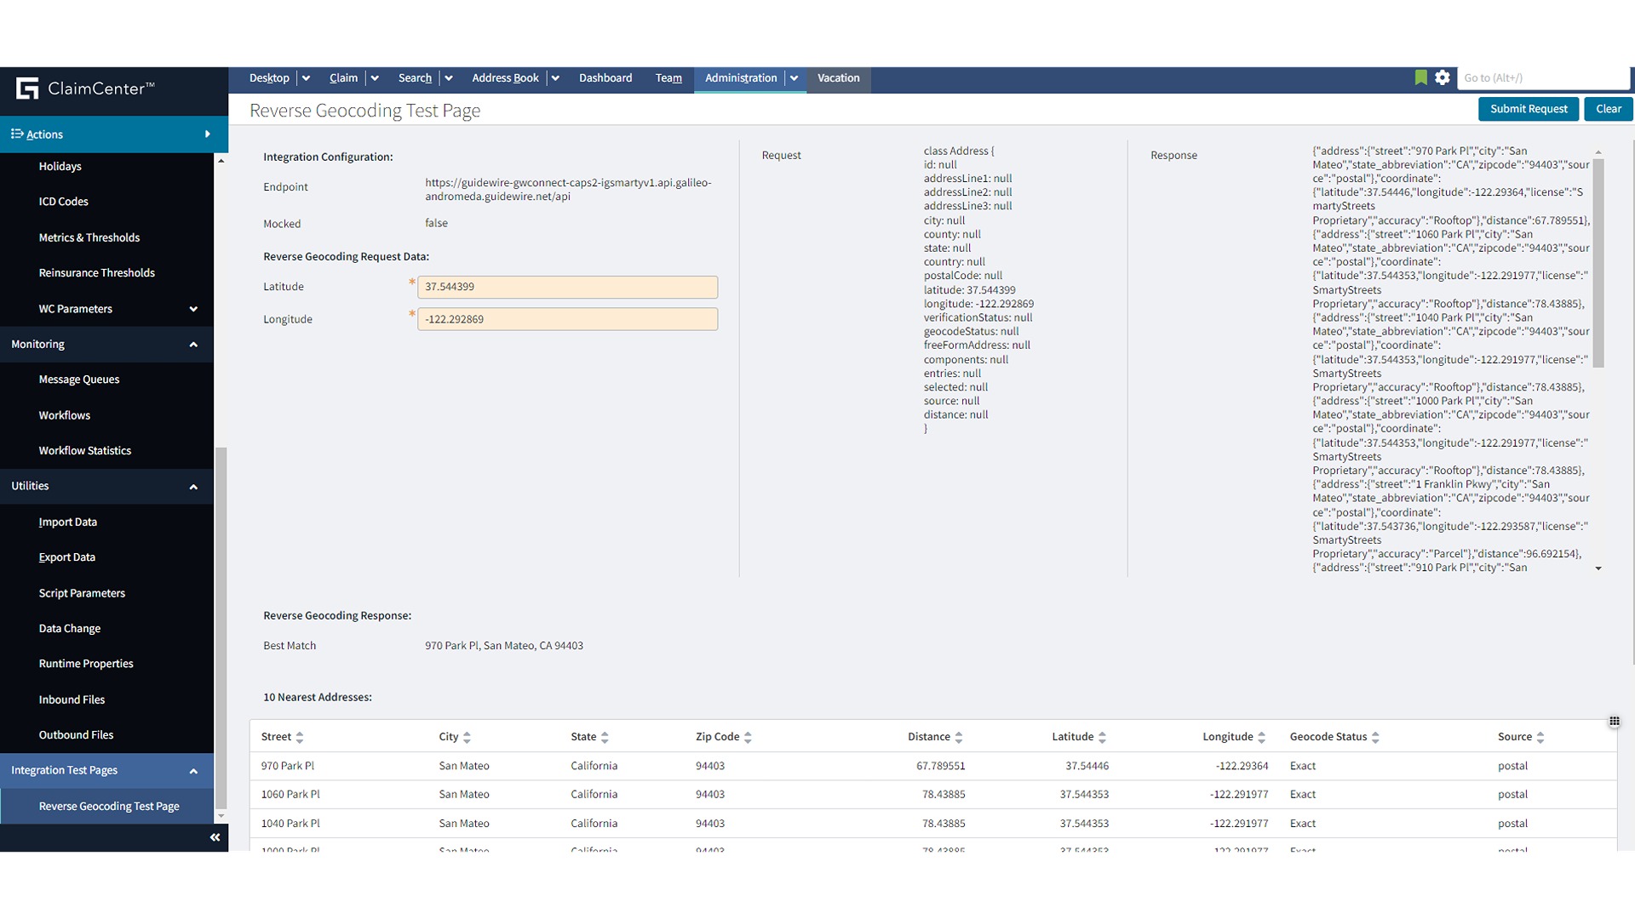Click the Submit Request button
This screenshot has height=919, width=1635.
click(1528, 109)
